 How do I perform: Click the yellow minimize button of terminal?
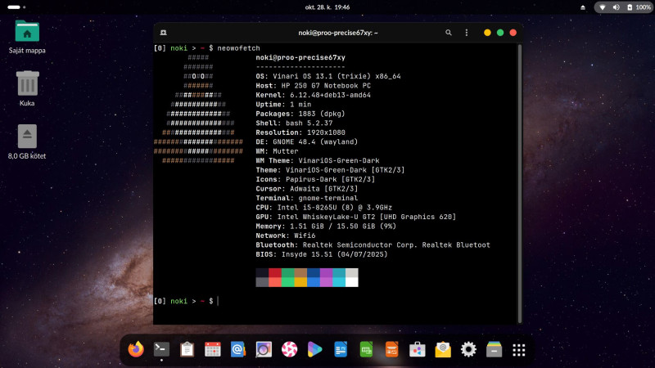(x=487, y=33)
